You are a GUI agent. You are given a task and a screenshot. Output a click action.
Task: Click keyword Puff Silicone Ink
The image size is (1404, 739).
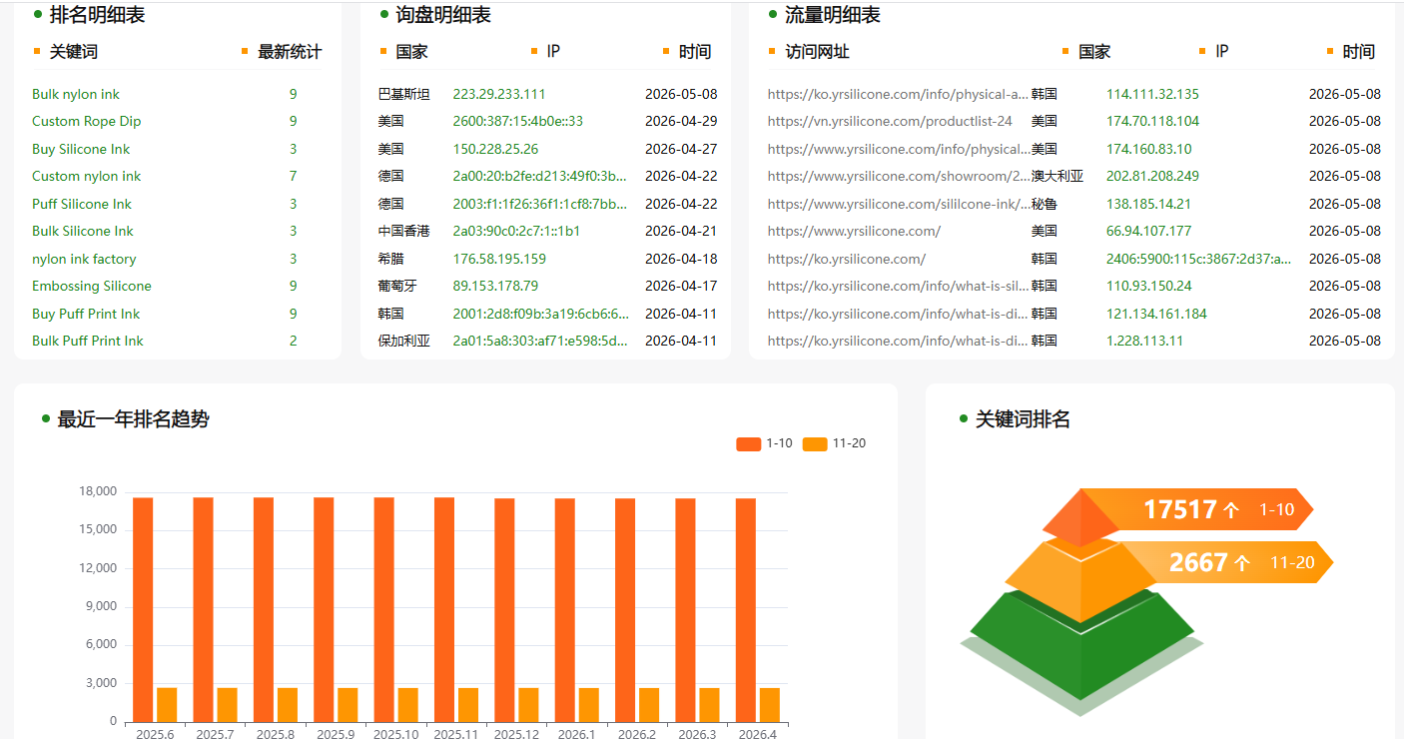click(x=82, y=204)
